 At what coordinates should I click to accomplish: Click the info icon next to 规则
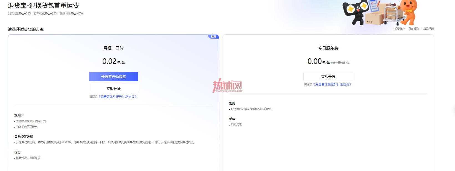[x=22, y=115]
